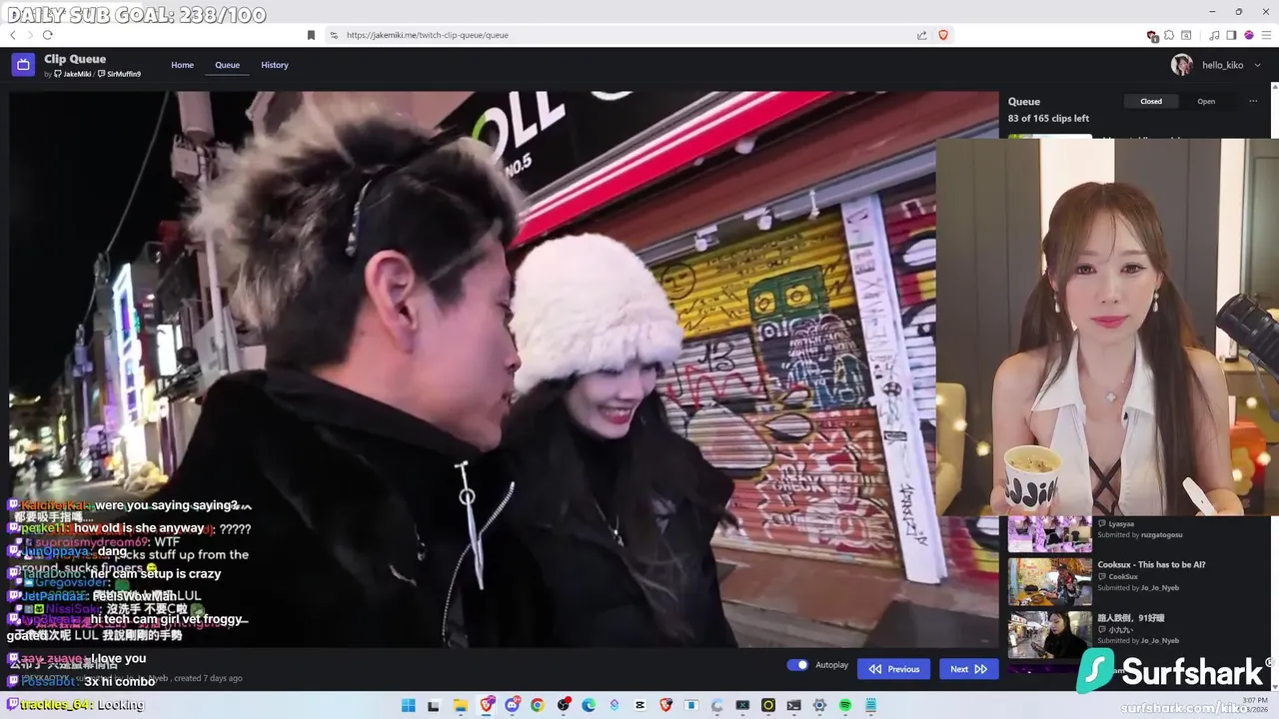Expand the hello_kiko account dropdown chevron
The image size is (1279, 719).
1257,65
